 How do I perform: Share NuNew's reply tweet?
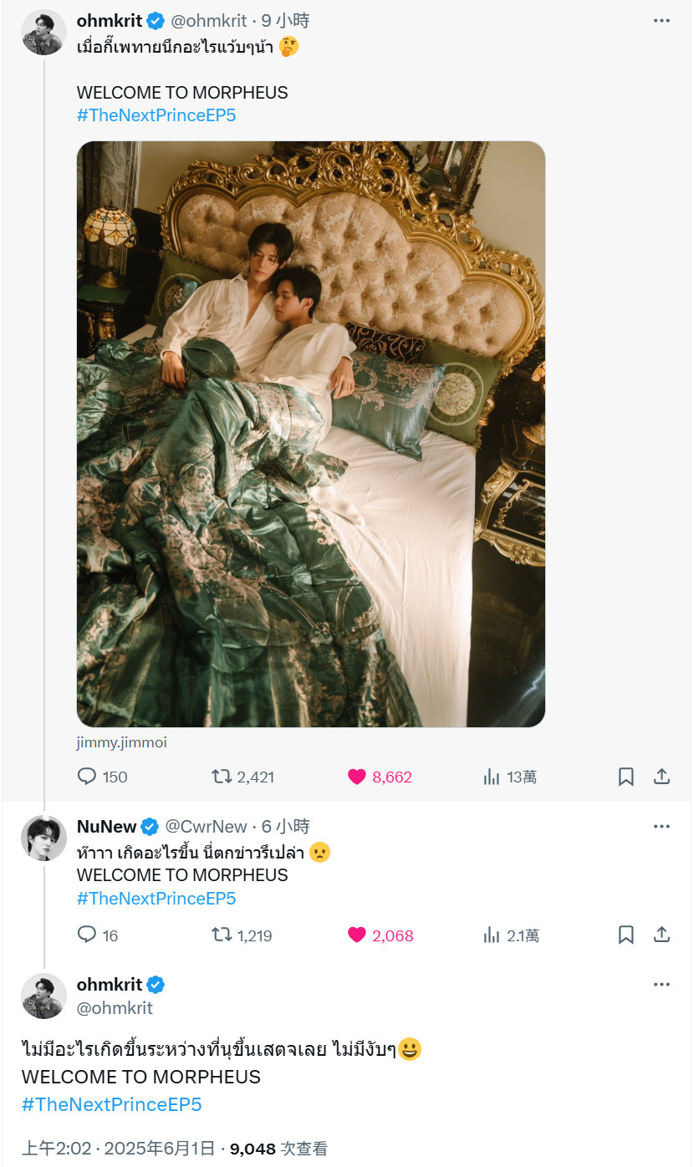661,935
